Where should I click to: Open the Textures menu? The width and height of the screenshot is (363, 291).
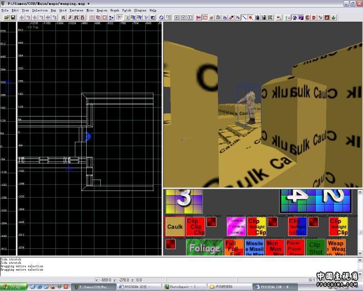76,10
